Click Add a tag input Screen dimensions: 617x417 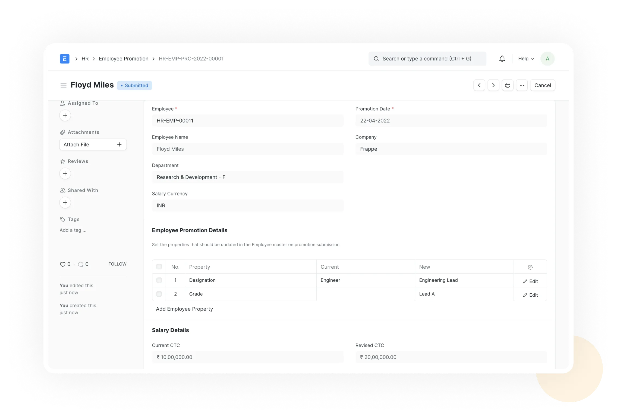tap(73, 230)
